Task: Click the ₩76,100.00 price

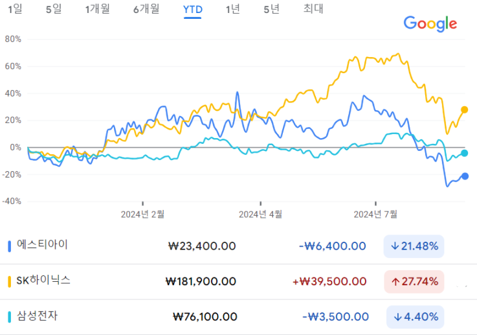Action: 205,317
